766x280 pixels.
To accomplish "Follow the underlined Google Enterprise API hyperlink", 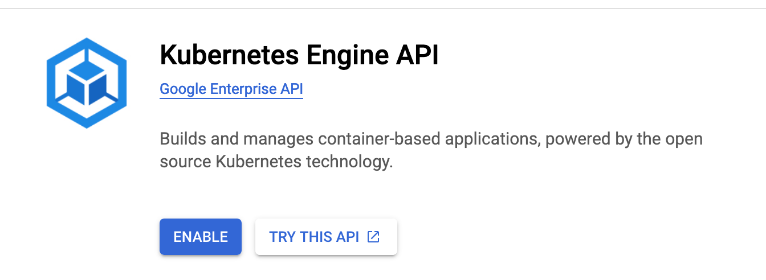I will 231,89.
